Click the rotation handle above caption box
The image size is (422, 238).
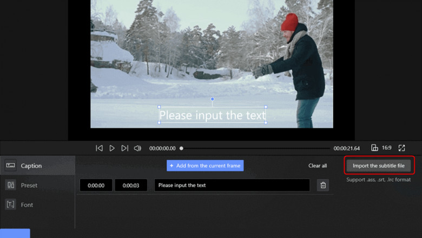click(212, 99)
